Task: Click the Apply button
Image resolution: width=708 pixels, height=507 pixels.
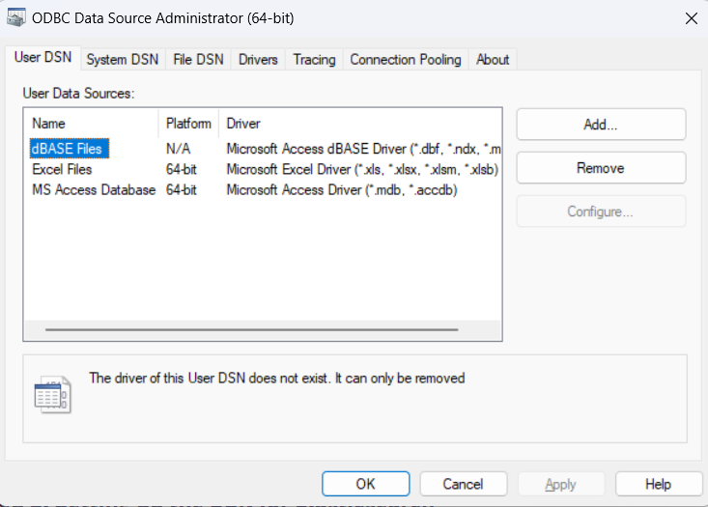Action: [x=561, y=484]
